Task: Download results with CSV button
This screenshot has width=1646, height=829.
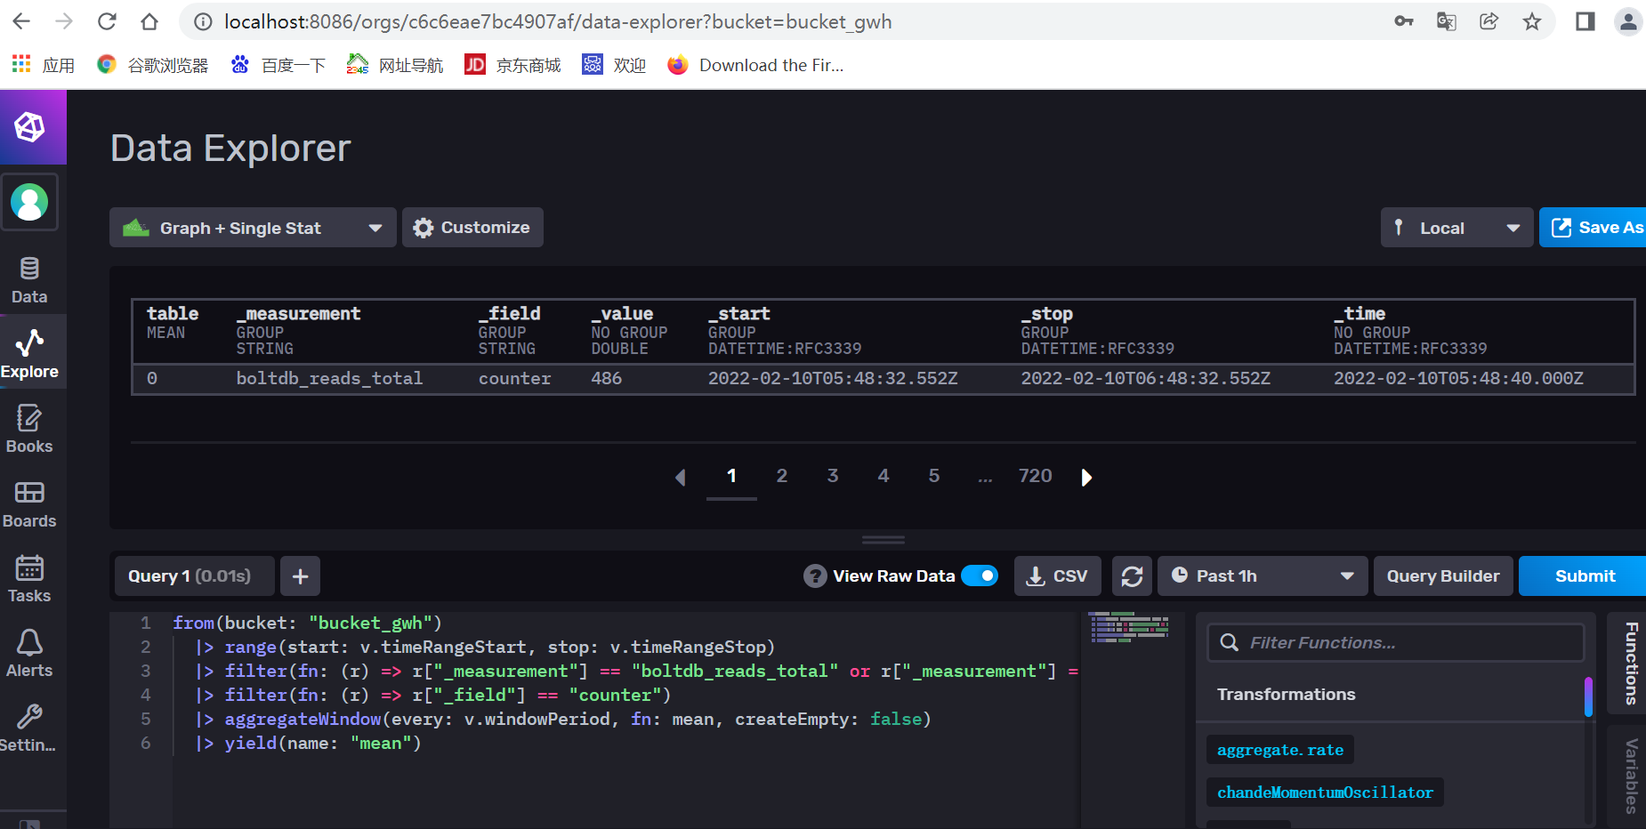Action: tap(1058, 576)
